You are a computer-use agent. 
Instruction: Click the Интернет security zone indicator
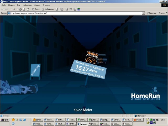point(140,116)
